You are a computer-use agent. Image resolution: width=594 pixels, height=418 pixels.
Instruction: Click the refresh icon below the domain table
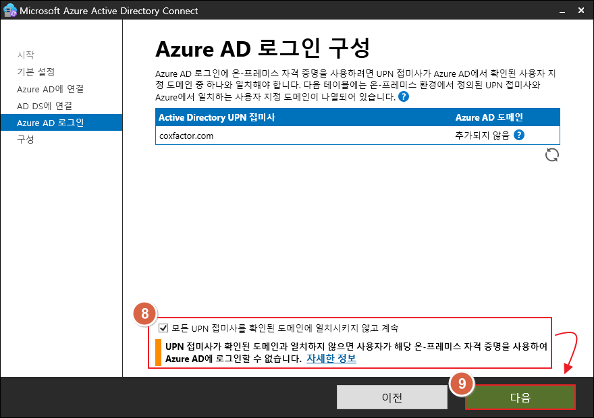pos(552,154)
